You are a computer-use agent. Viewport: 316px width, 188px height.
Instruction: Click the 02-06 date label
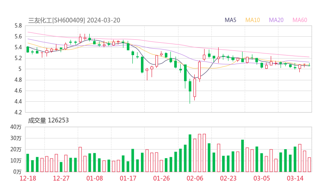195,178
